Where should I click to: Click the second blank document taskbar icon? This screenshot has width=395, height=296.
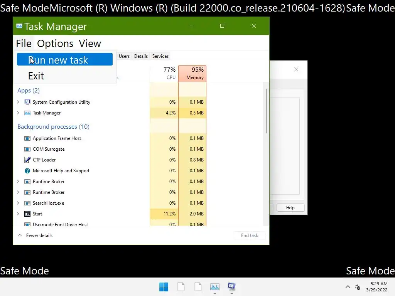(198, 287)
